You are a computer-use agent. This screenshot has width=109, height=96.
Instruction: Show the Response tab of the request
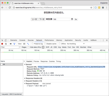[44, 61]
